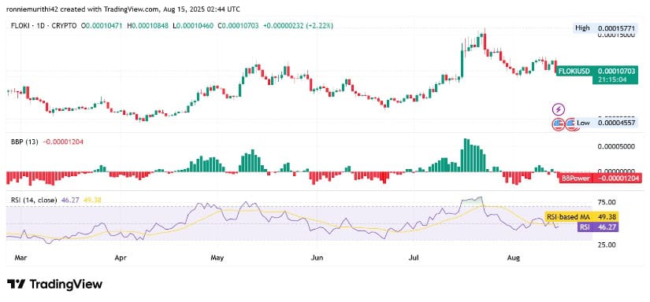Click the 25.00 tick on RSI scale

pyautogui.click(x=606, y=244)
